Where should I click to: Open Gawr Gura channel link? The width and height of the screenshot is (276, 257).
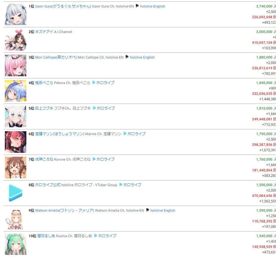pos(63,6)
